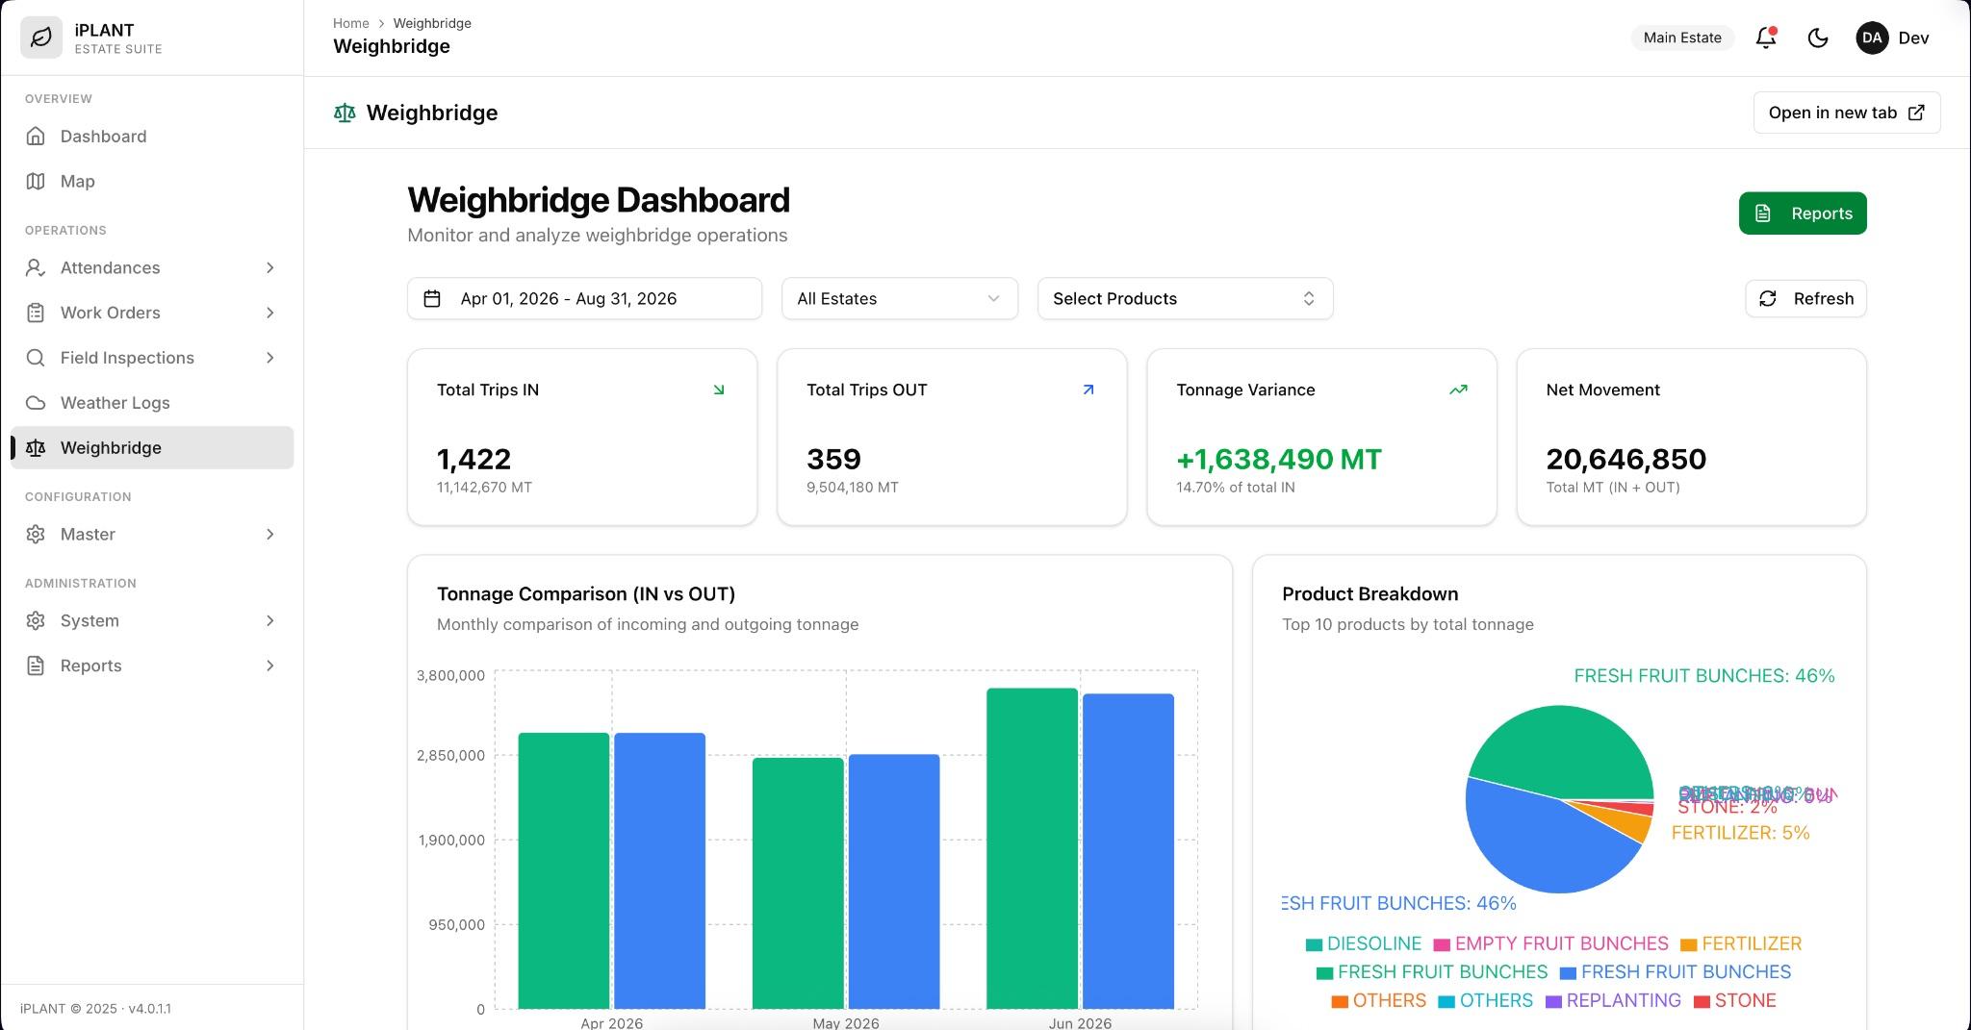This screenshot has width=1971, height=1030.
Task: Click the Weighbridge scale icon in sidebar
Action: 36,448
